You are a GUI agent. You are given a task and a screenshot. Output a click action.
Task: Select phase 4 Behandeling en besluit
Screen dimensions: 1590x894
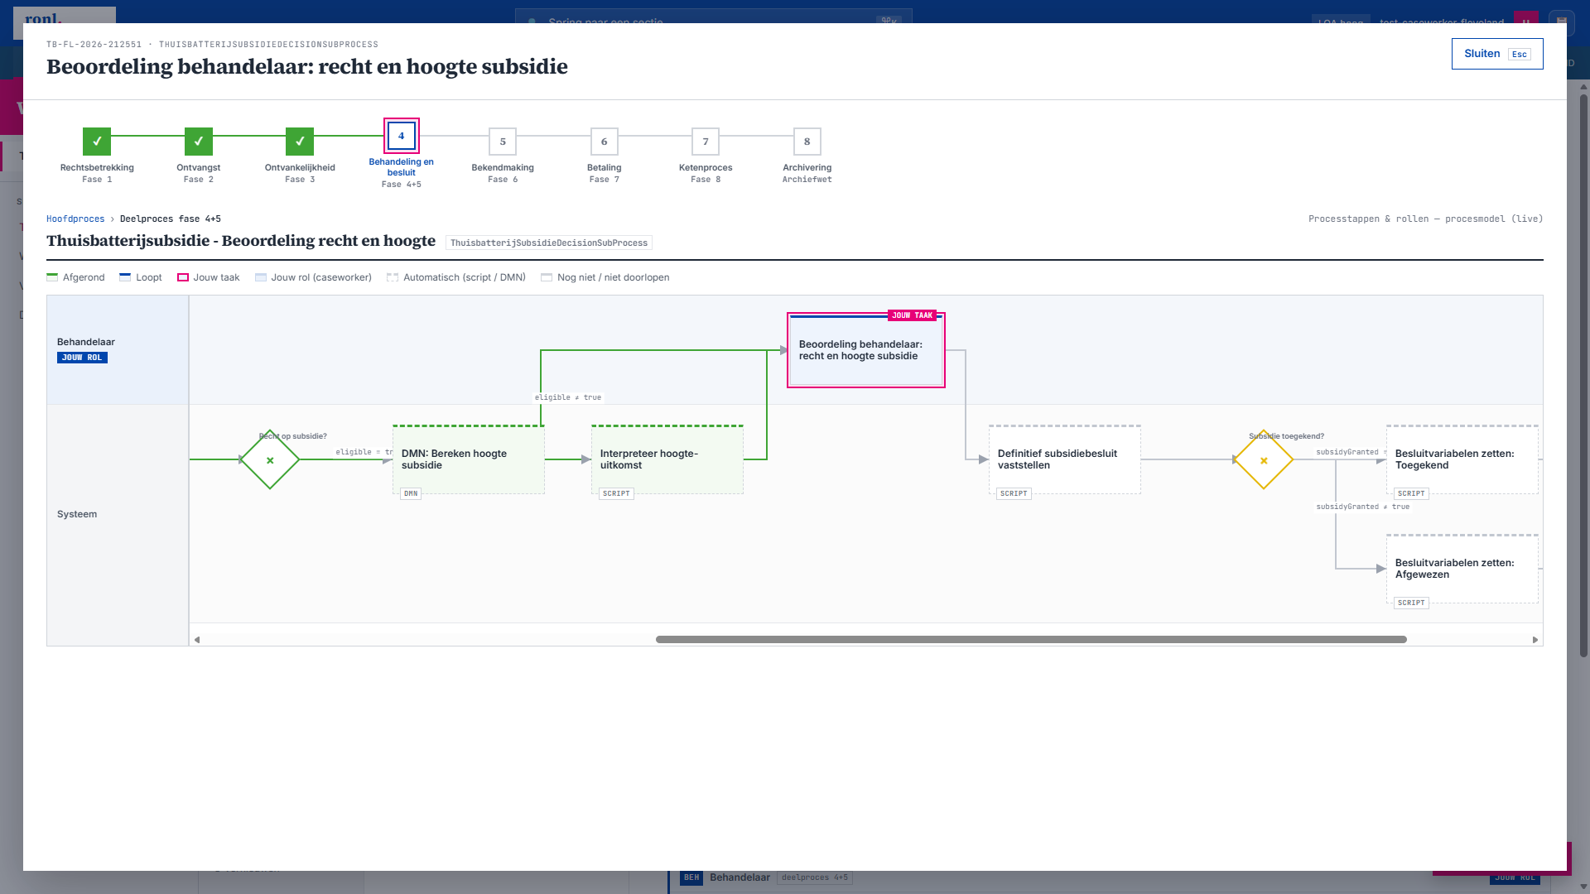pos(402,136)
